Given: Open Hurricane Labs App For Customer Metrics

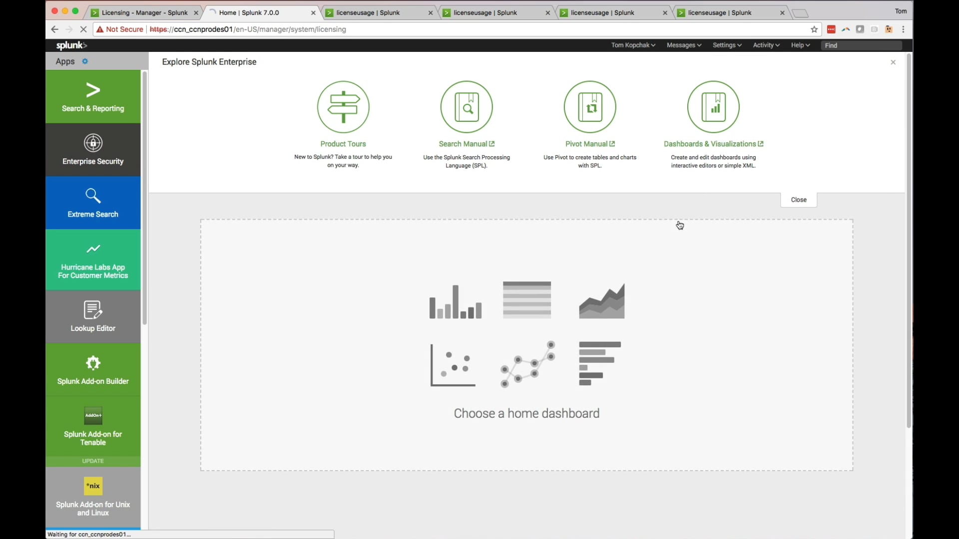Looking at the screenshot, I should [92, 260].
